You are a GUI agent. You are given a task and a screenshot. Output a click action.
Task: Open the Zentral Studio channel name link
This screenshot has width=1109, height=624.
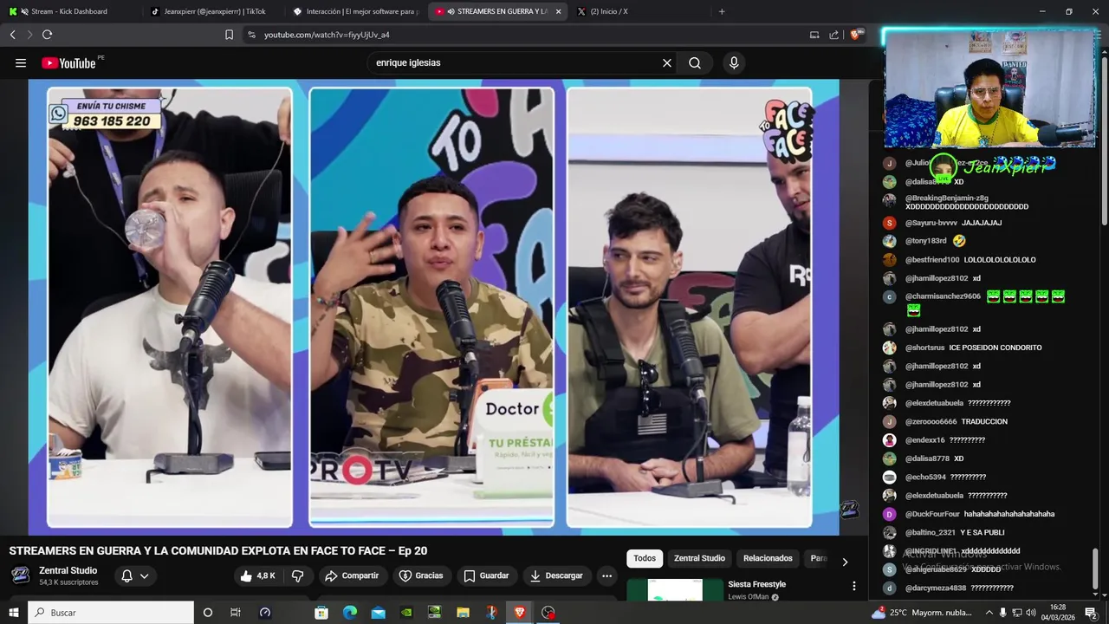(x=68, y=570)
